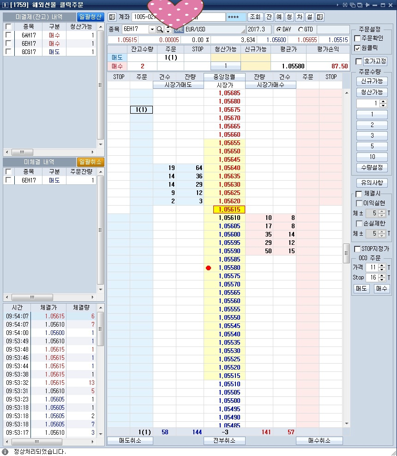Viewport: 397px width, 456px height.
Task: Click the 예 toolbar button
Action: (x=279, y=17)
